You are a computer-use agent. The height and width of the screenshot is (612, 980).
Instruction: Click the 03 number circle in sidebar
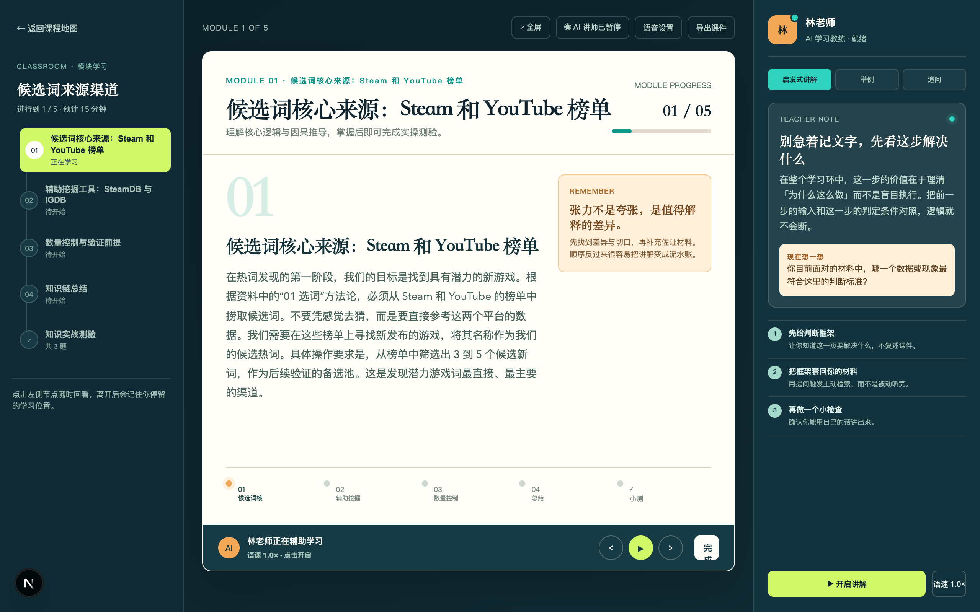(x=29, y=248)
